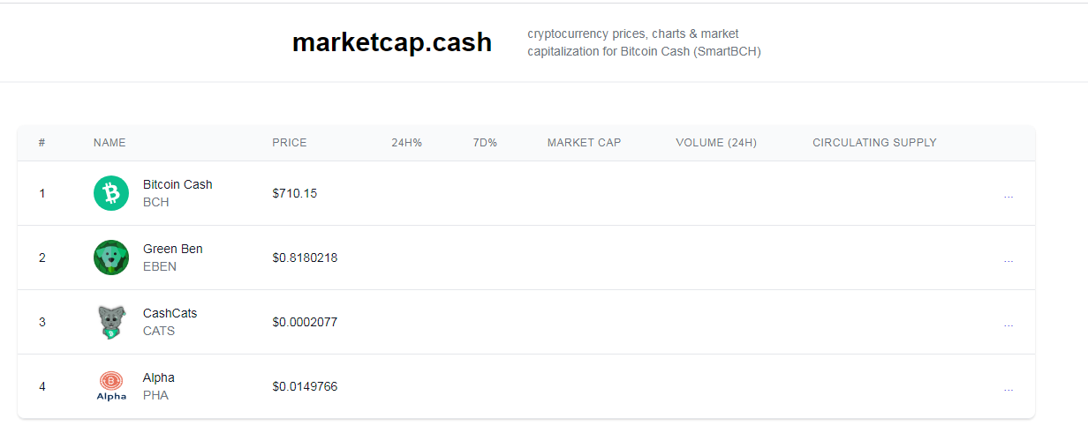
Task: Open the marketcap.cash site title
Action: pos(392,41)
